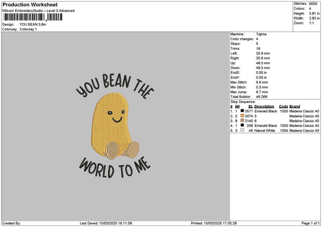Select the Stitches value 9050
Viewport: 322px width, 227px height.
[x=314, y=4]
